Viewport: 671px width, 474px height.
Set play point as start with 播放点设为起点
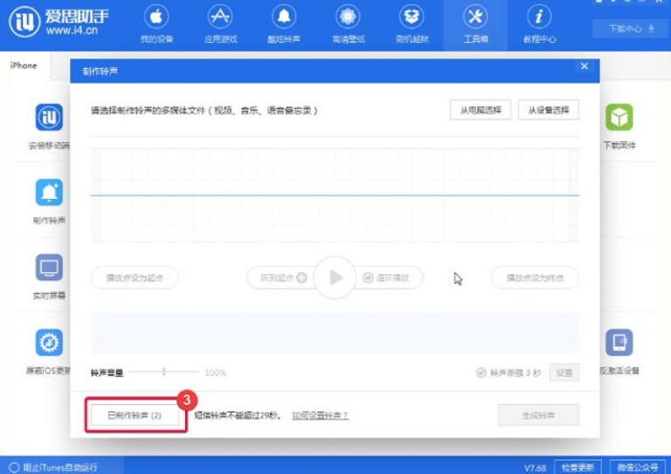[135, 278]
